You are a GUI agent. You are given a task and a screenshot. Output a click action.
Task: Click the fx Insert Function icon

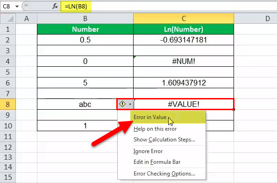pos(55,7)
